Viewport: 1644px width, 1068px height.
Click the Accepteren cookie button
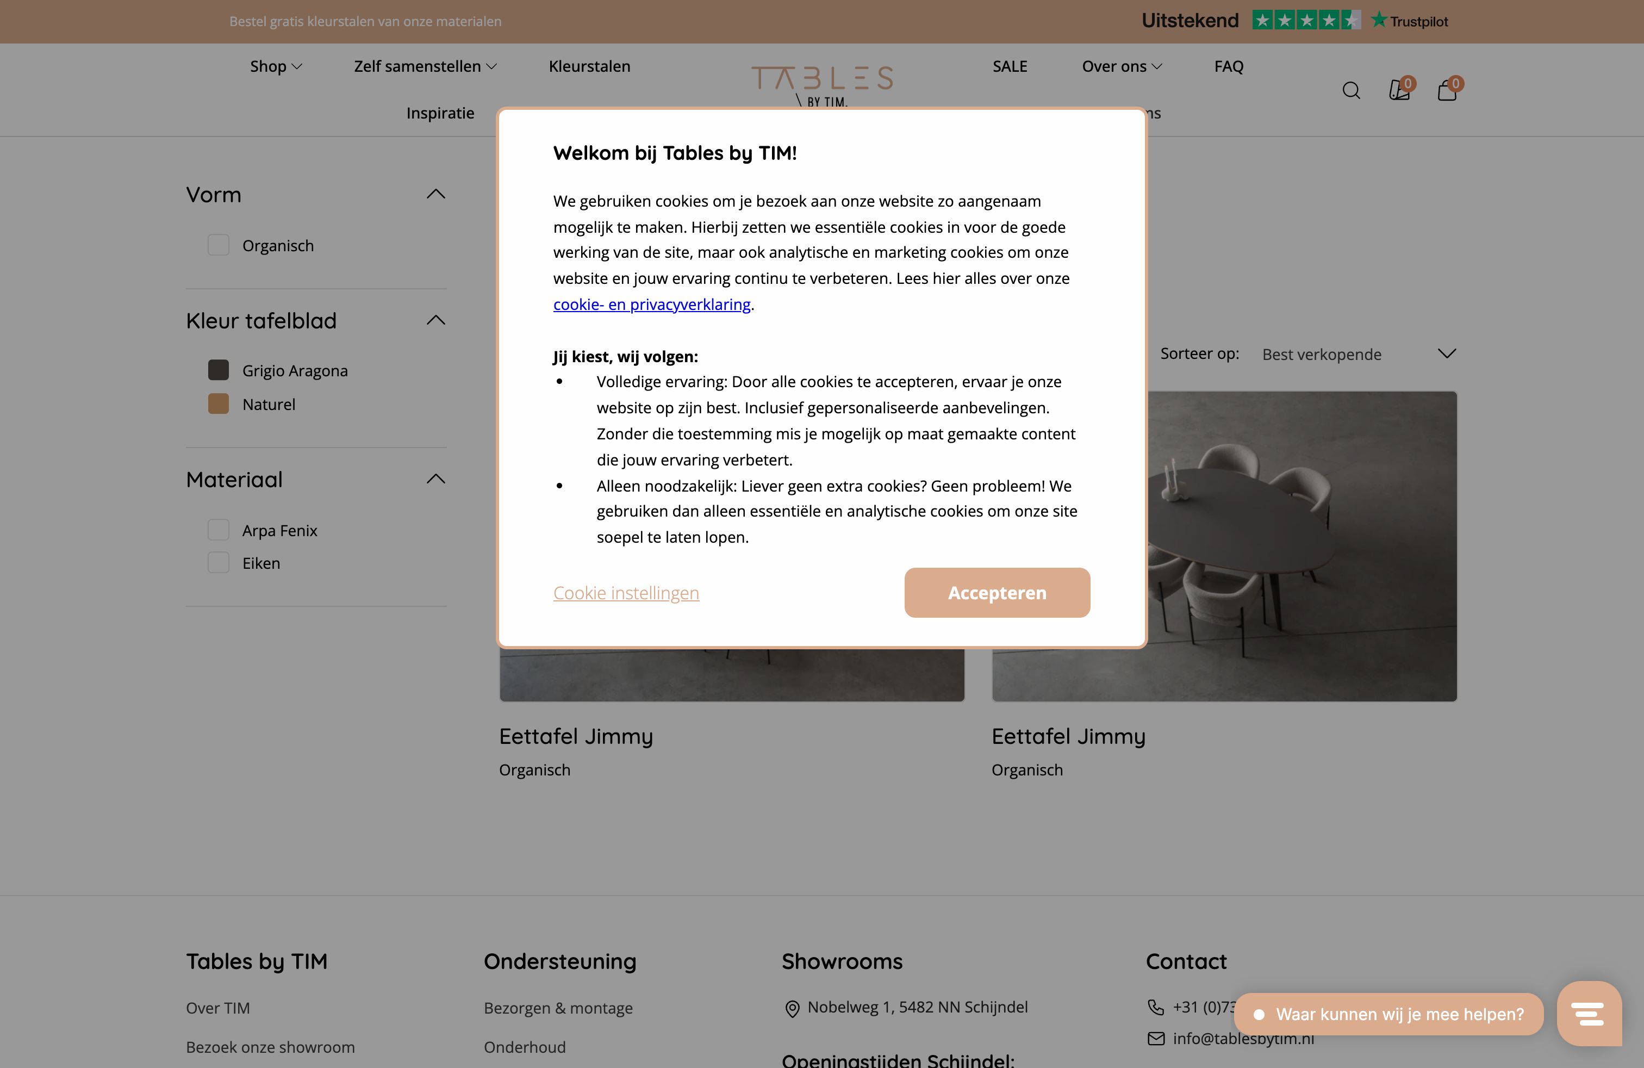996,592
